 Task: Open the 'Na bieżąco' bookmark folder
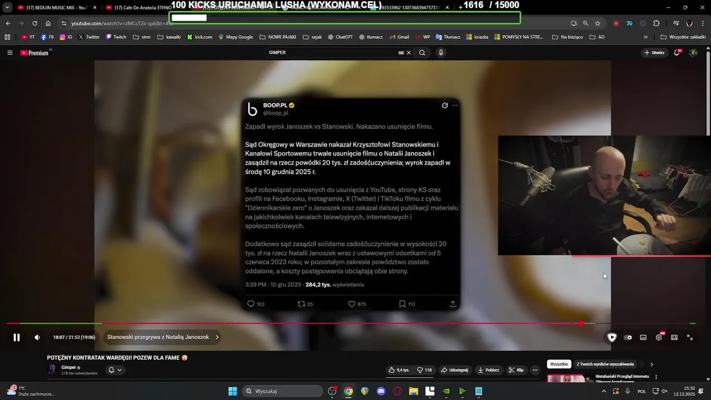(x=567, y=37)
